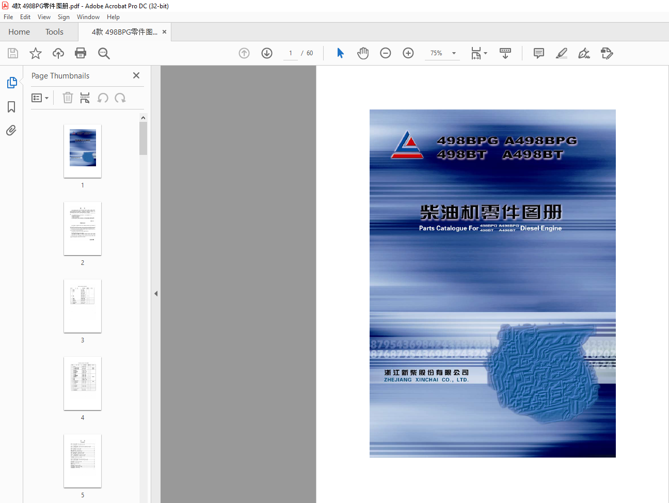669x503 pixels.
Task: Open the Find text magnifier icon
Action: [104, 53]
